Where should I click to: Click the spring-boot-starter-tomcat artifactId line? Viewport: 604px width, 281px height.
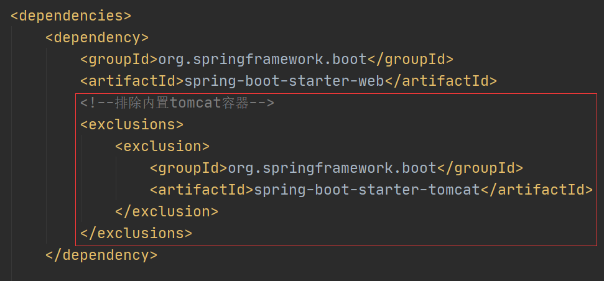(371, 190)
